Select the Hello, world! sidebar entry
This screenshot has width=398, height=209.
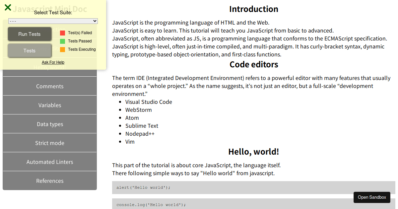tap(49, 67)
